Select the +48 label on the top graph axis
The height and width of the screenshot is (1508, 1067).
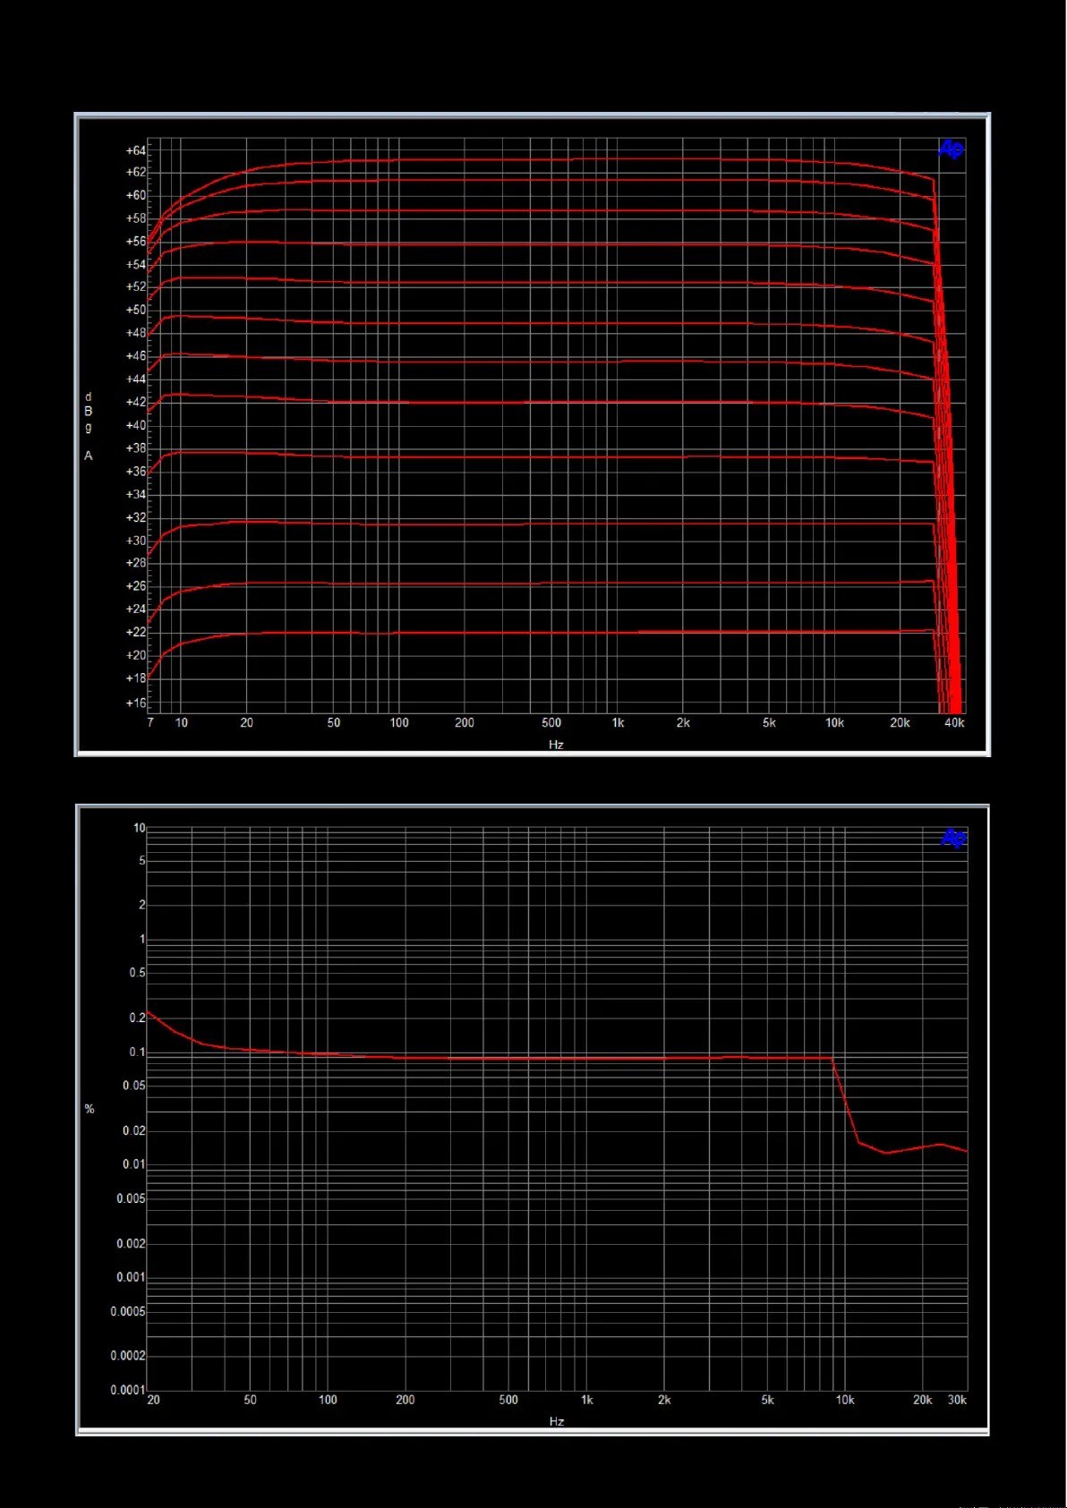pos(135,333)
